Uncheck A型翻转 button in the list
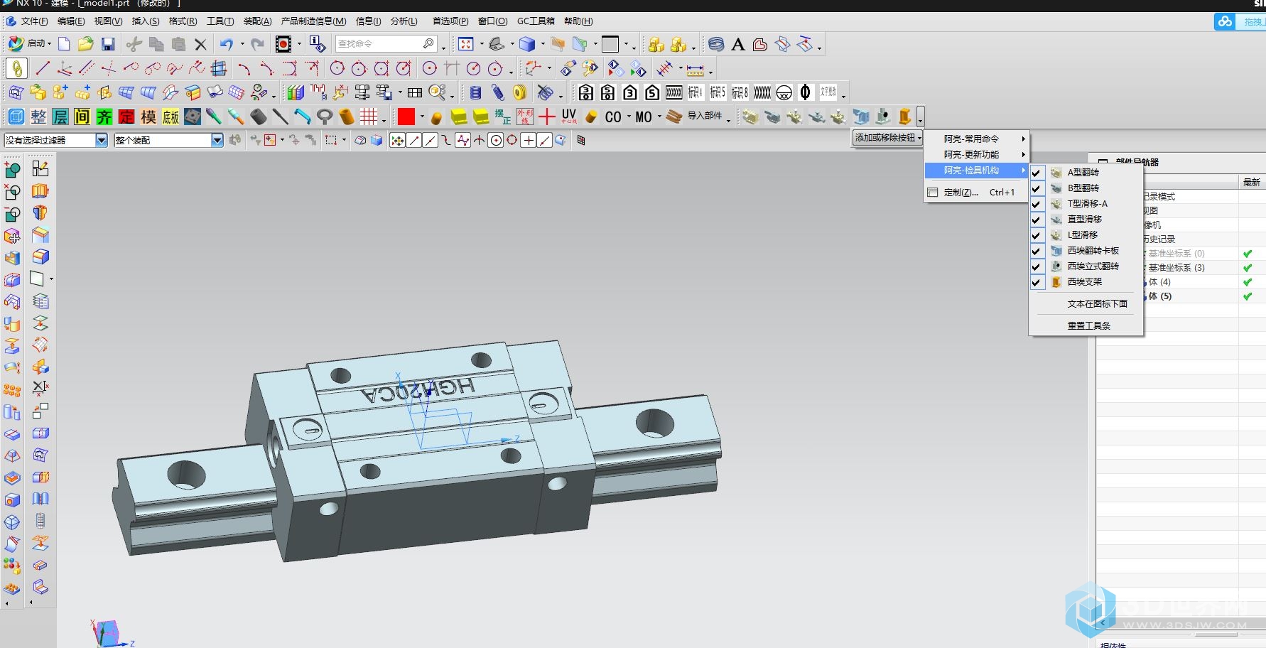 coord(1036,173)
